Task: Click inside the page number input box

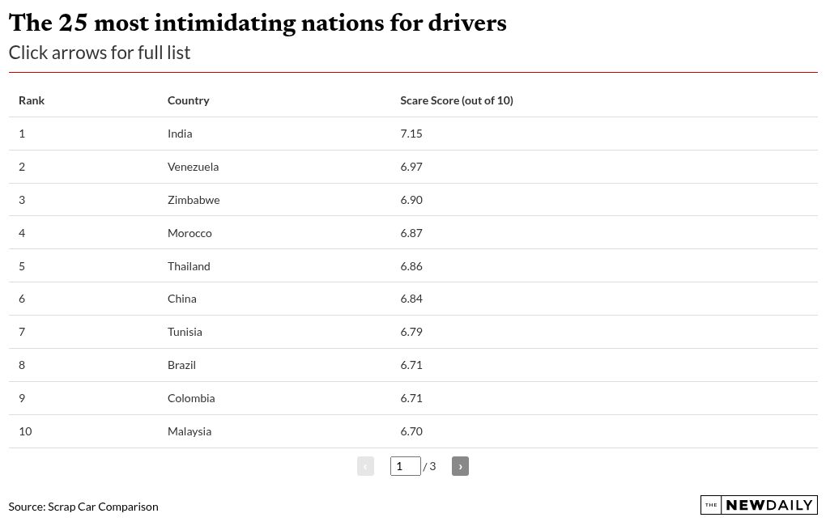Action: (405, 466)
